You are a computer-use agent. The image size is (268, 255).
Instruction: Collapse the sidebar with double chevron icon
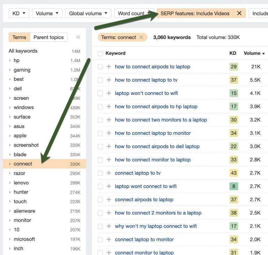[x=78, y=37]
